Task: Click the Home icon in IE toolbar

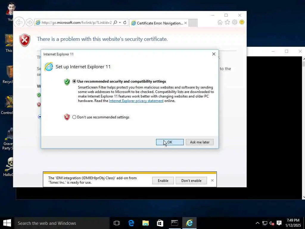Action: (220, 22)
